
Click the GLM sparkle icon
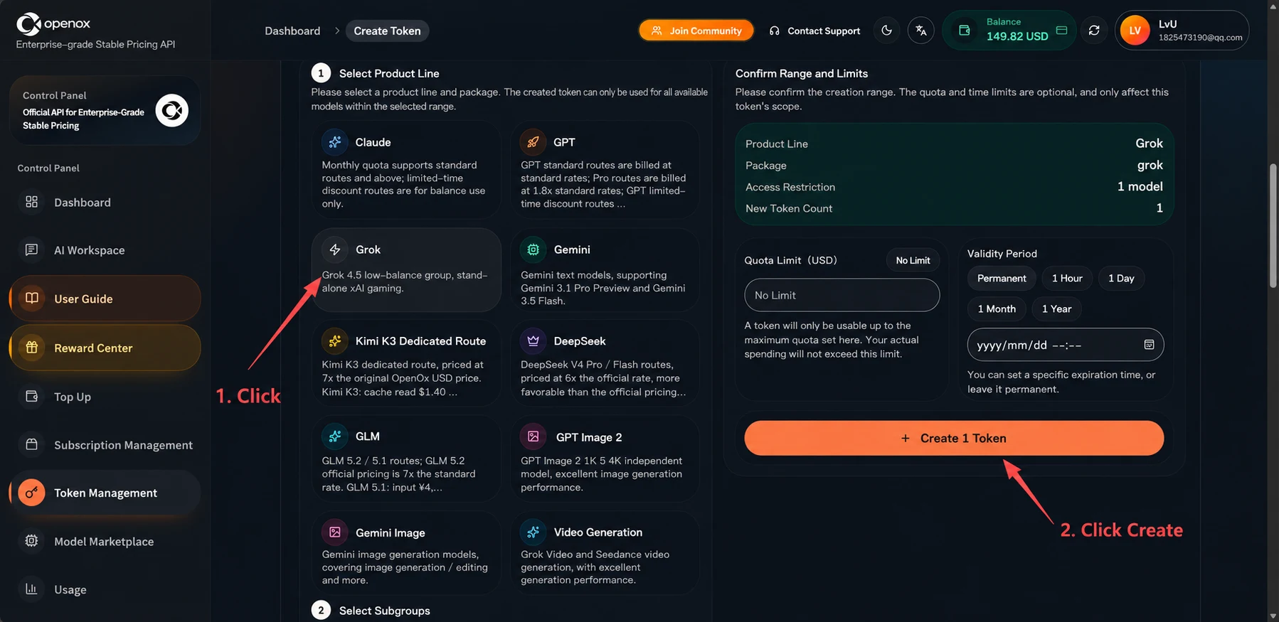tap(335, 436)
